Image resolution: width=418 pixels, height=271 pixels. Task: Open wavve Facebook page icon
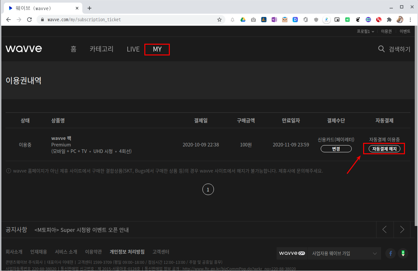(x=391, y=253)
